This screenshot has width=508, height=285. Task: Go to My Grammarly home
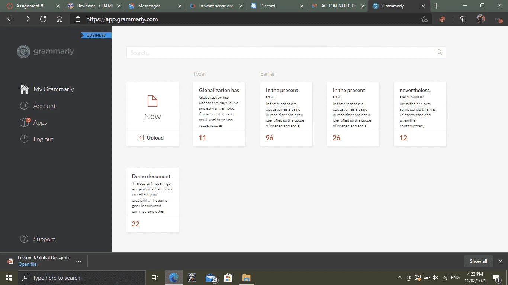pyautogui.click(x=47, y=89)
